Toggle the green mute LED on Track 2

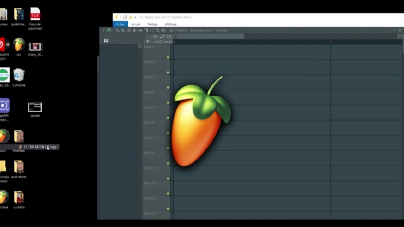[x=168, y=73]
